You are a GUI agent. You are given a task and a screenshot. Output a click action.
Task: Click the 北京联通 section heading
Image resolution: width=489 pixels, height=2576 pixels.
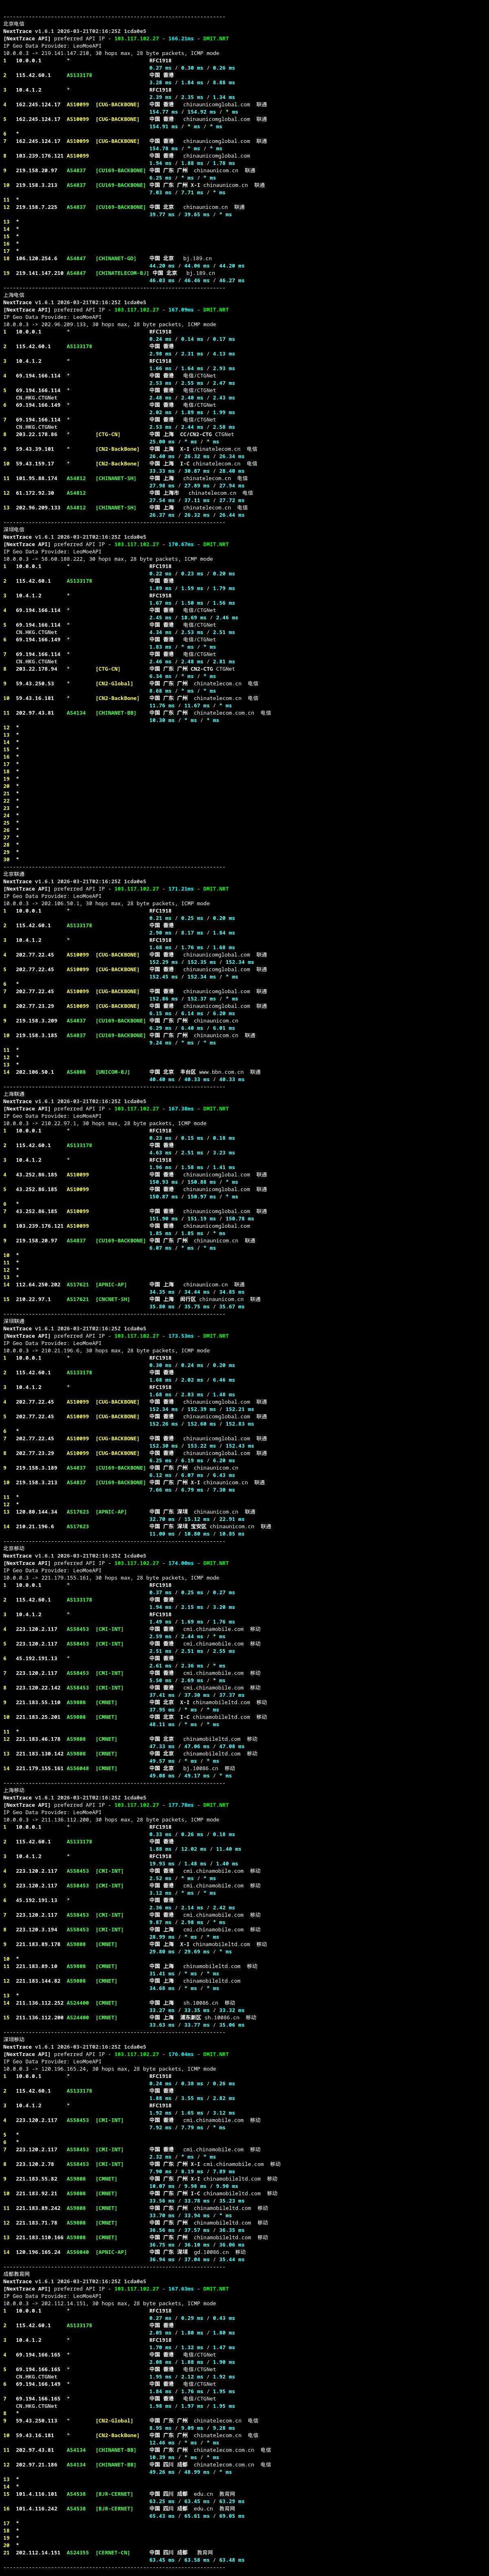14,874
